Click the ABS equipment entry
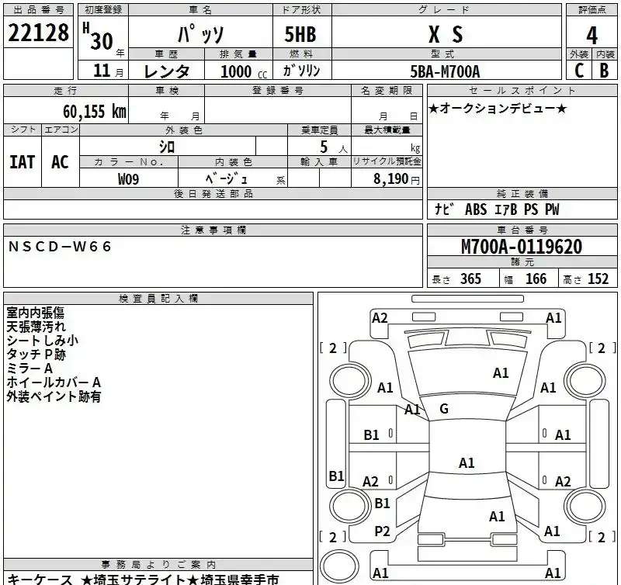Viewport: 621px width, 585px height. coord(476,209)
